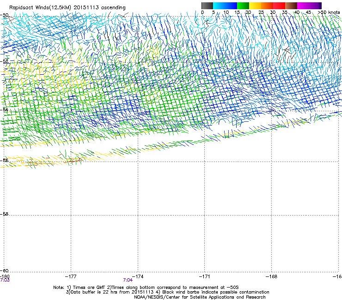
Task: Click the magenta 40-45 knots legend swatch
Action: click(303, 6)
